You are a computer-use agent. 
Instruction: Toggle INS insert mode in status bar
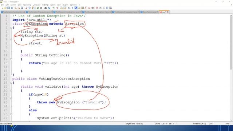(228, 124)
